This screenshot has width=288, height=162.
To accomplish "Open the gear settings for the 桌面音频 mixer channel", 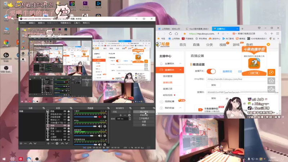I will [x=105, y=136].
